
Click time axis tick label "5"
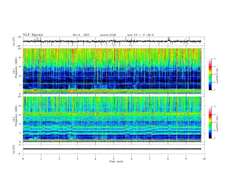point(114,159)
